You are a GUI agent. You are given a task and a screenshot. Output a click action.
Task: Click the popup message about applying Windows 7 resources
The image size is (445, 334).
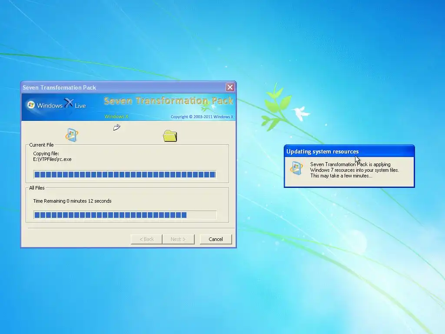tap(355, 170)
